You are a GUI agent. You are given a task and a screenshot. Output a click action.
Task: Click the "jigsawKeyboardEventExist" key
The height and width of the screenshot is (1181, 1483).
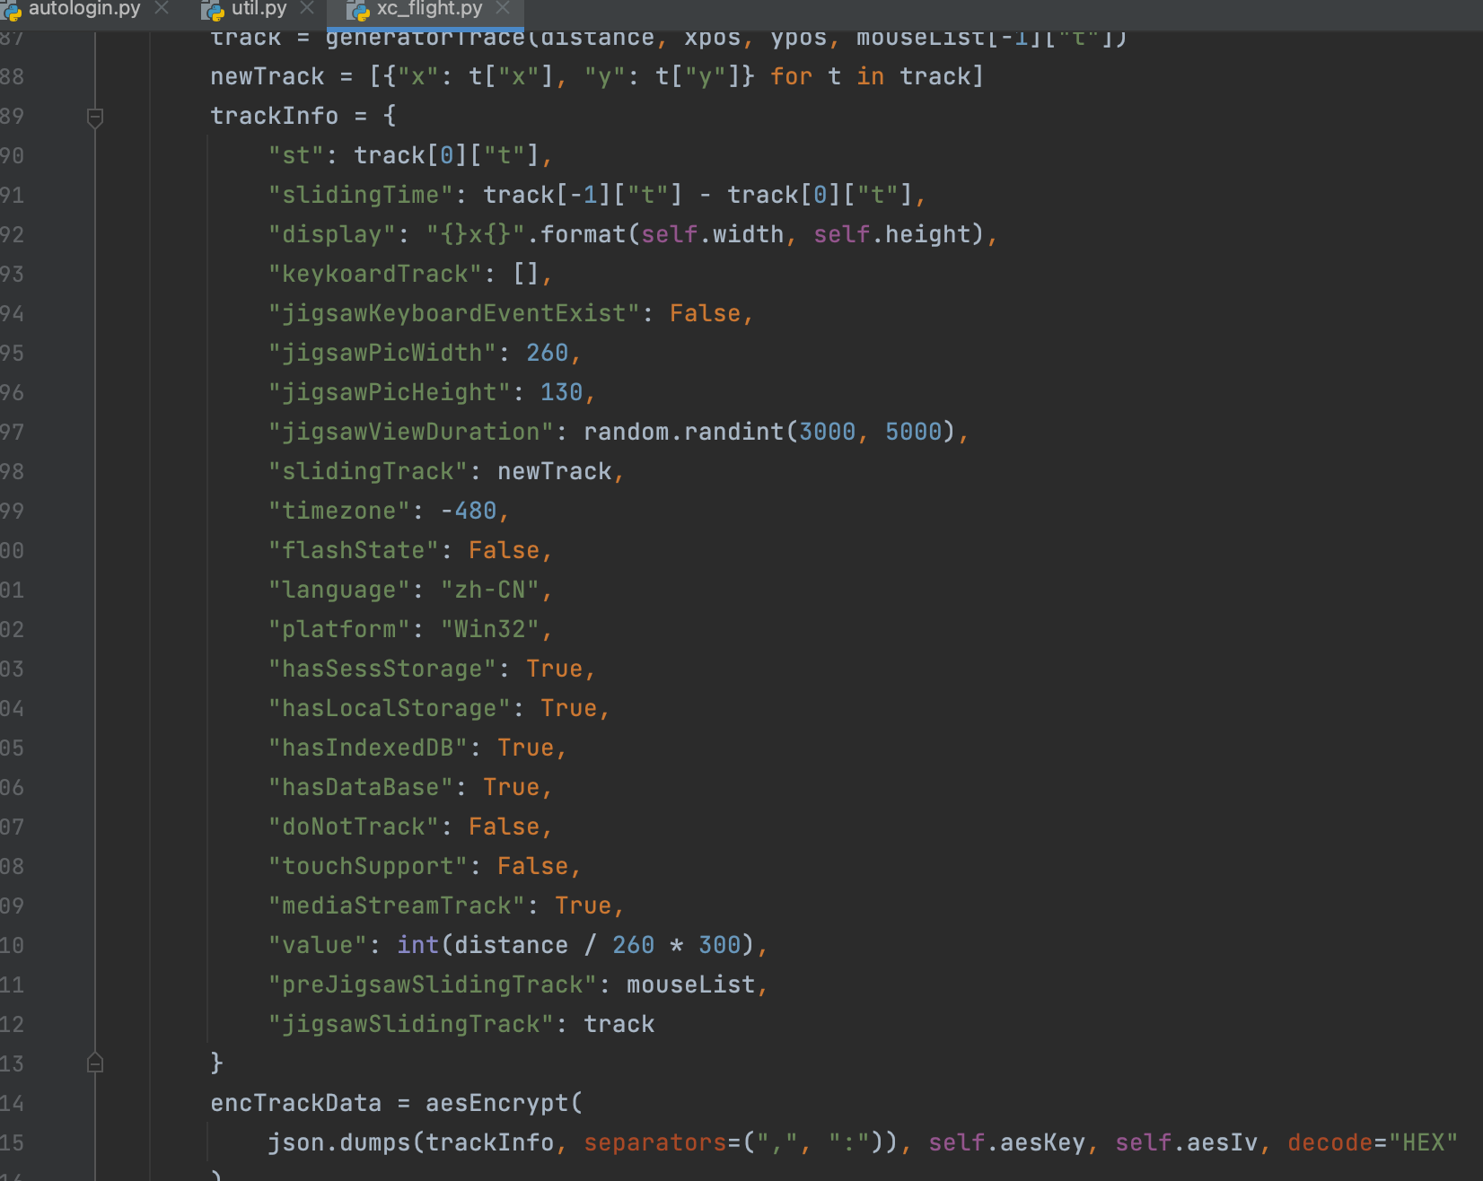(454, 313)
